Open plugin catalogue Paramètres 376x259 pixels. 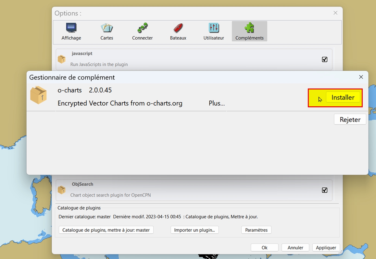point(256,230)
